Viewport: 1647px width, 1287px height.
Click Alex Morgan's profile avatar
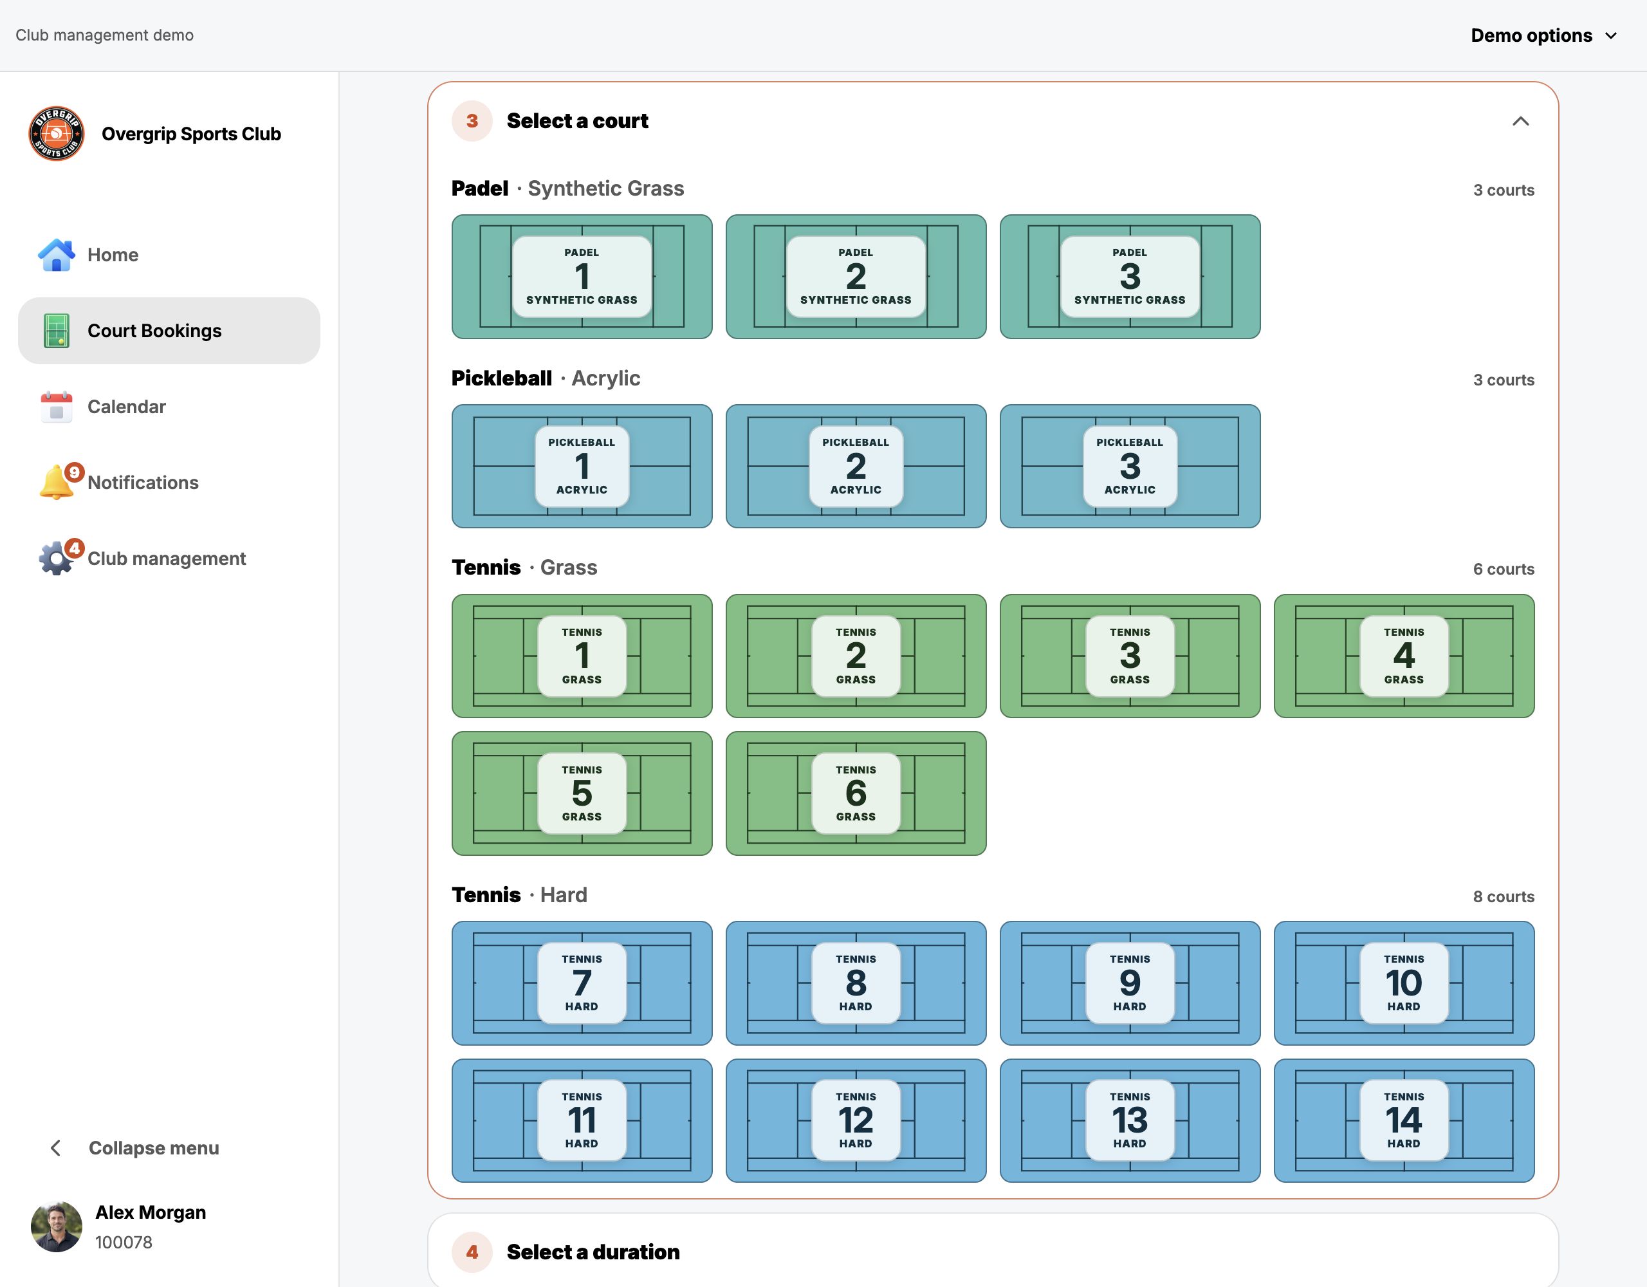(57, 1227)
